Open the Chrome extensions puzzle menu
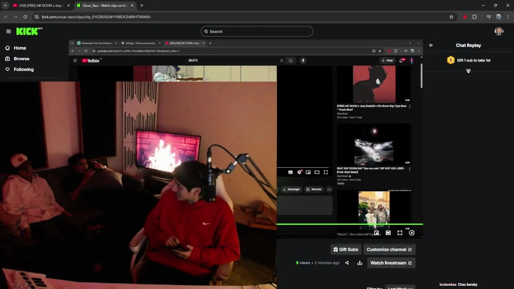Image resolution: width=514 pixels, height=289 pixels. tap(475, 17)
